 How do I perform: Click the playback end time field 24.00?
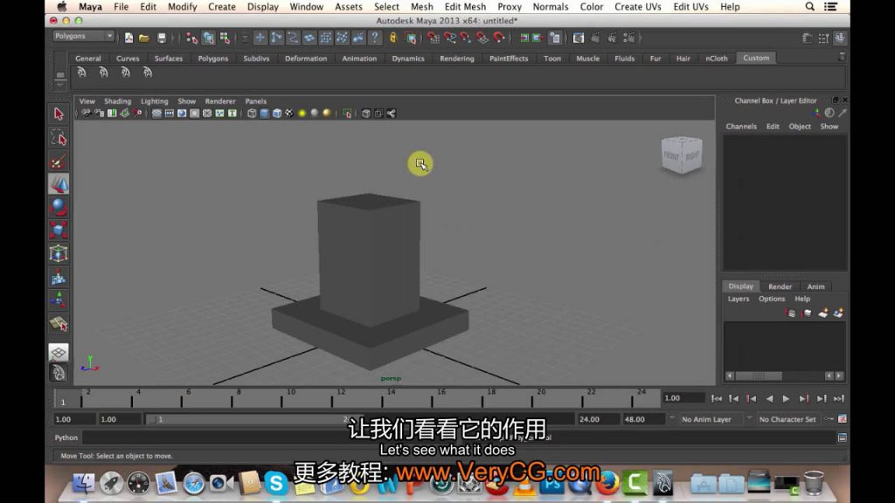coord(598,419)
